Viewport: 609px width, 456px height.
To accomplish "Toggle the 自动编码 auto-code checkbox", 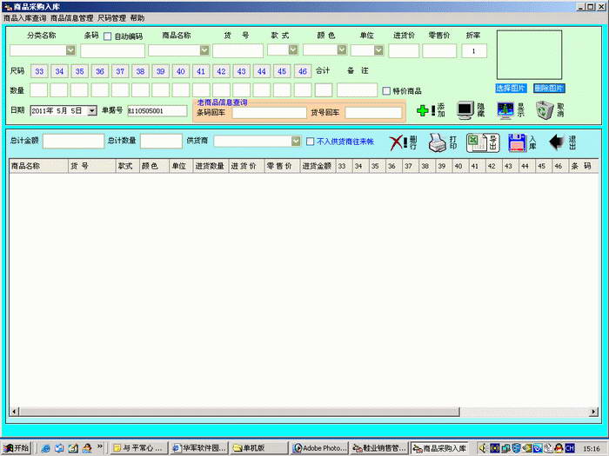I will click(x=108, y=36).
